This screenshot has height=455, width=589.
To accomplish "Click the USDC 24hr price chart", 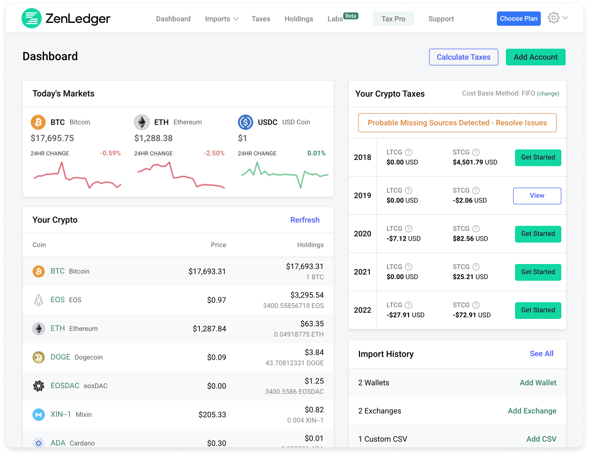I will pos(284,175).
